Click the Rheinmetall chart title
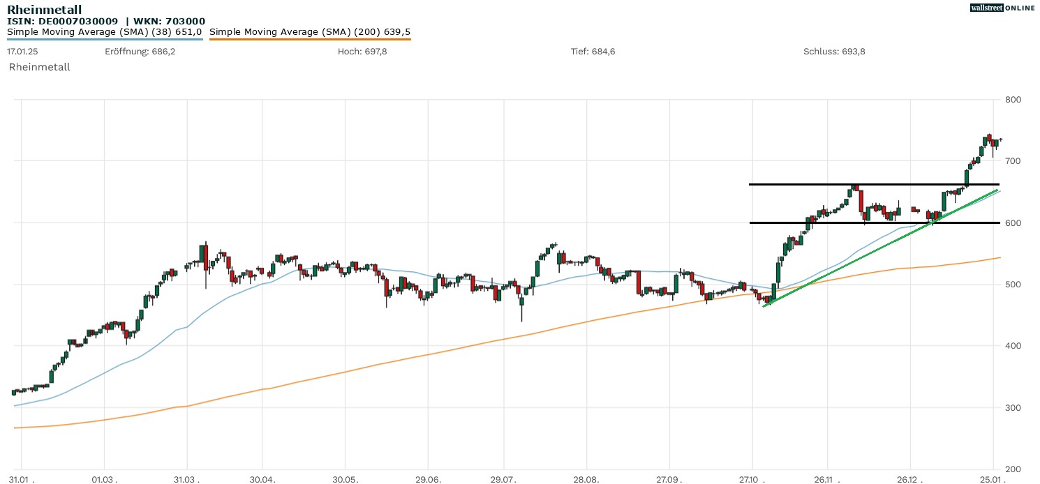Screen dimensions: 1040x484 pyautogui.click(x=44, y=10)
